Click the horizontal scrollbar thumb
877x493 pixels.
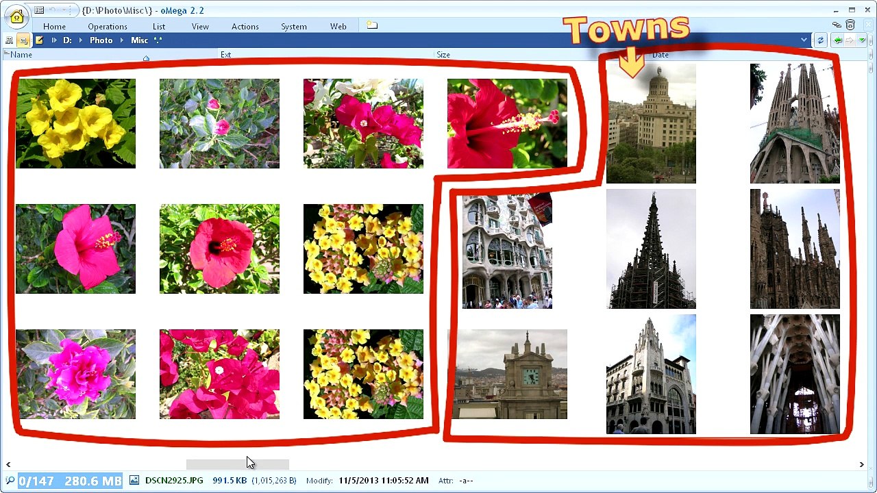237,464
